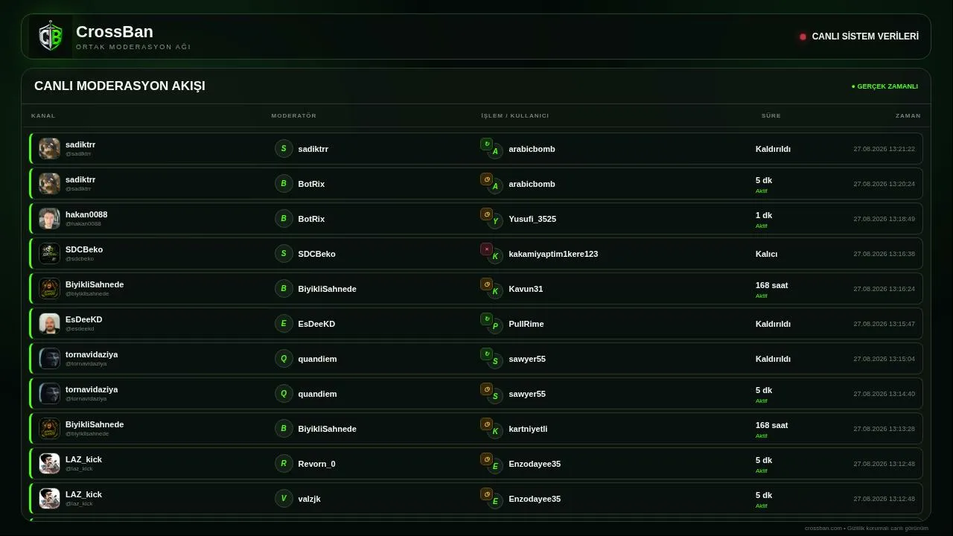The image size is (953, 536).
Task: Click the GERÇEK ZAMANLI live label
Action: tap(885, 86)
